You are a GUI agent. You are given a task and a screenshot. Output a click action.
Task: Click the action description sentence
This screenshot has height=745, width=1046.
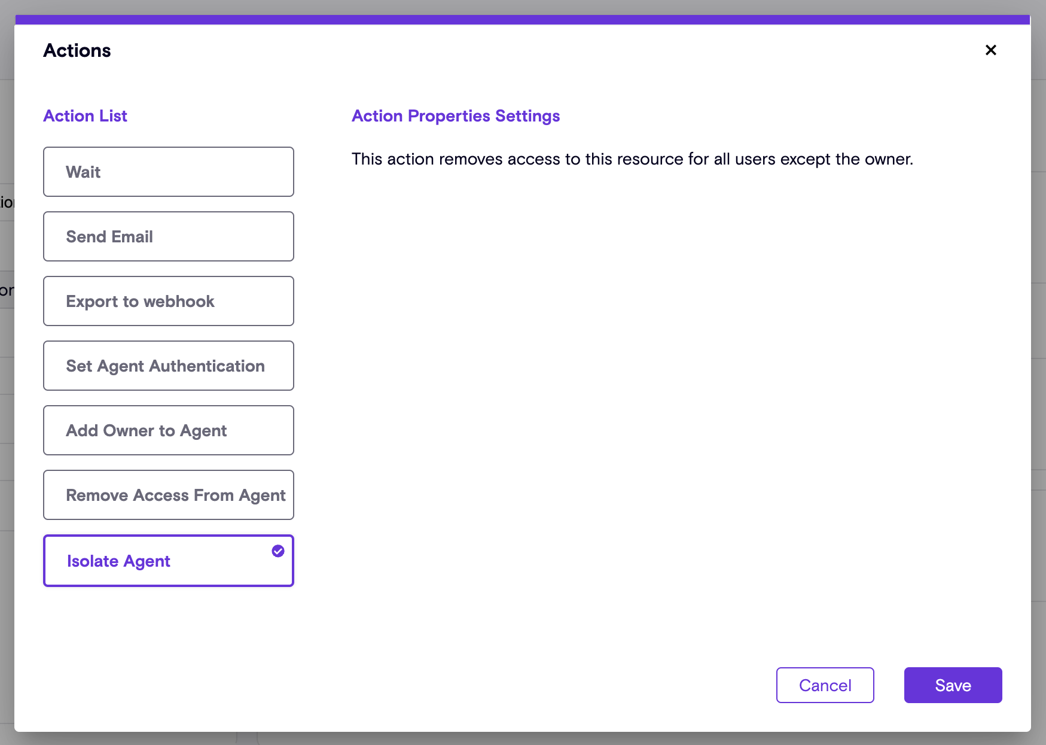click(632, 159)
